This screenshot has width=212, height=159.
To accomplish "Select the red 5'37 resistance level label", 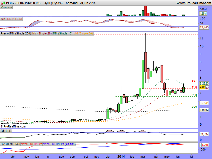I will [194, 81].
